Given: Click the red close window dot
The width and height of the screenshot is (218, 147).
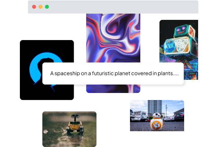Looking at the screenshot, I should pyautogui.click(x=34, y=7).
